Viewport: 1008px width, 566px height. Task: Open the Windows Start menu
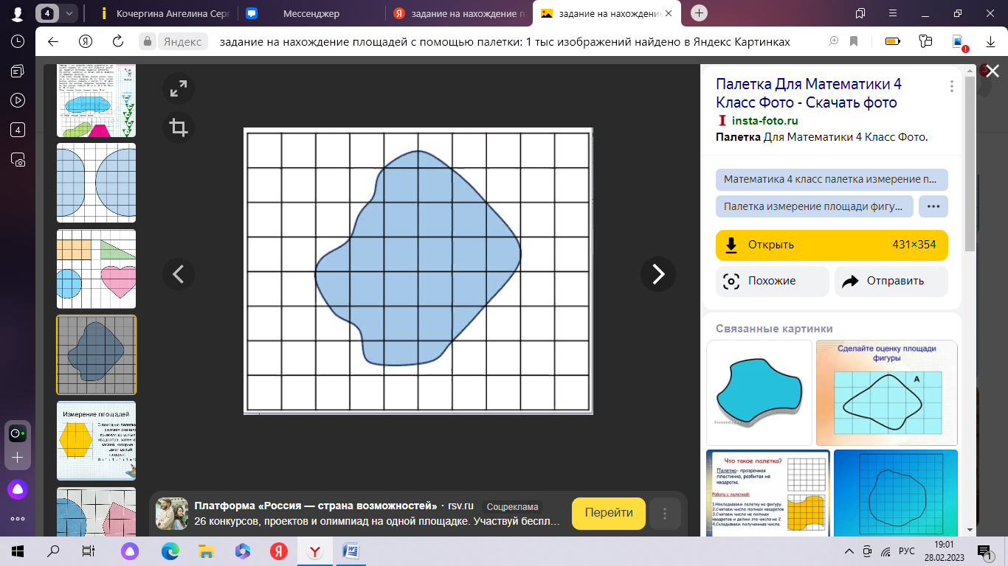18,551
